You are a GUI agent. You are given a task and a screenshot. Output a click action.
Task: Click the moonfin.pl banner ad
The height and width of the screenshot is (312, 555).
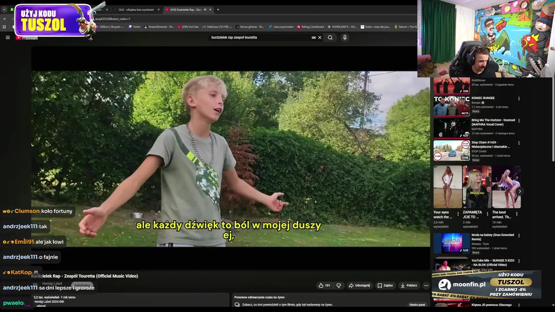486,285
